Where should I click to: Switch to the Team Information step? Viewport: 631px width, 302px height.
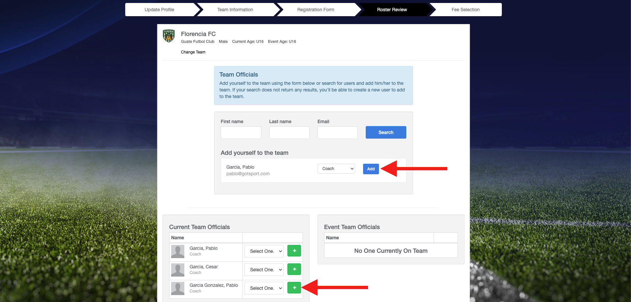235,10
